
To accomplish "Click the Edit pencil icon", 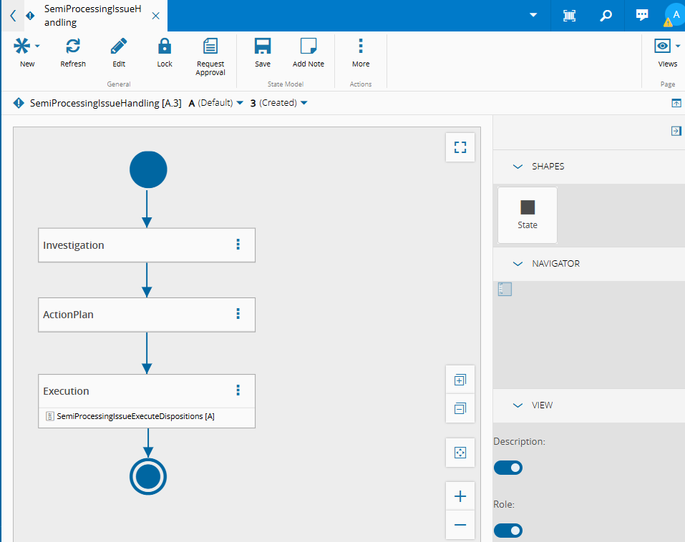I will 119,47.
